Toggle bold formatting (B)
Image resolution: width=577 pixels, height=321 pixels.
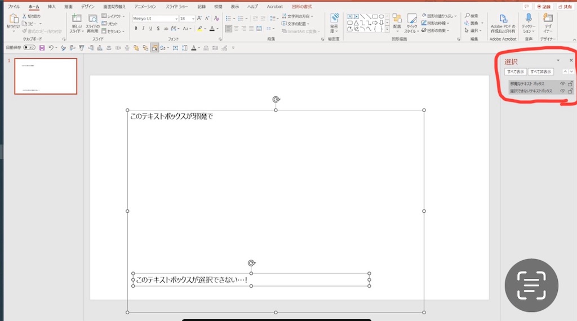click(136, 28)
